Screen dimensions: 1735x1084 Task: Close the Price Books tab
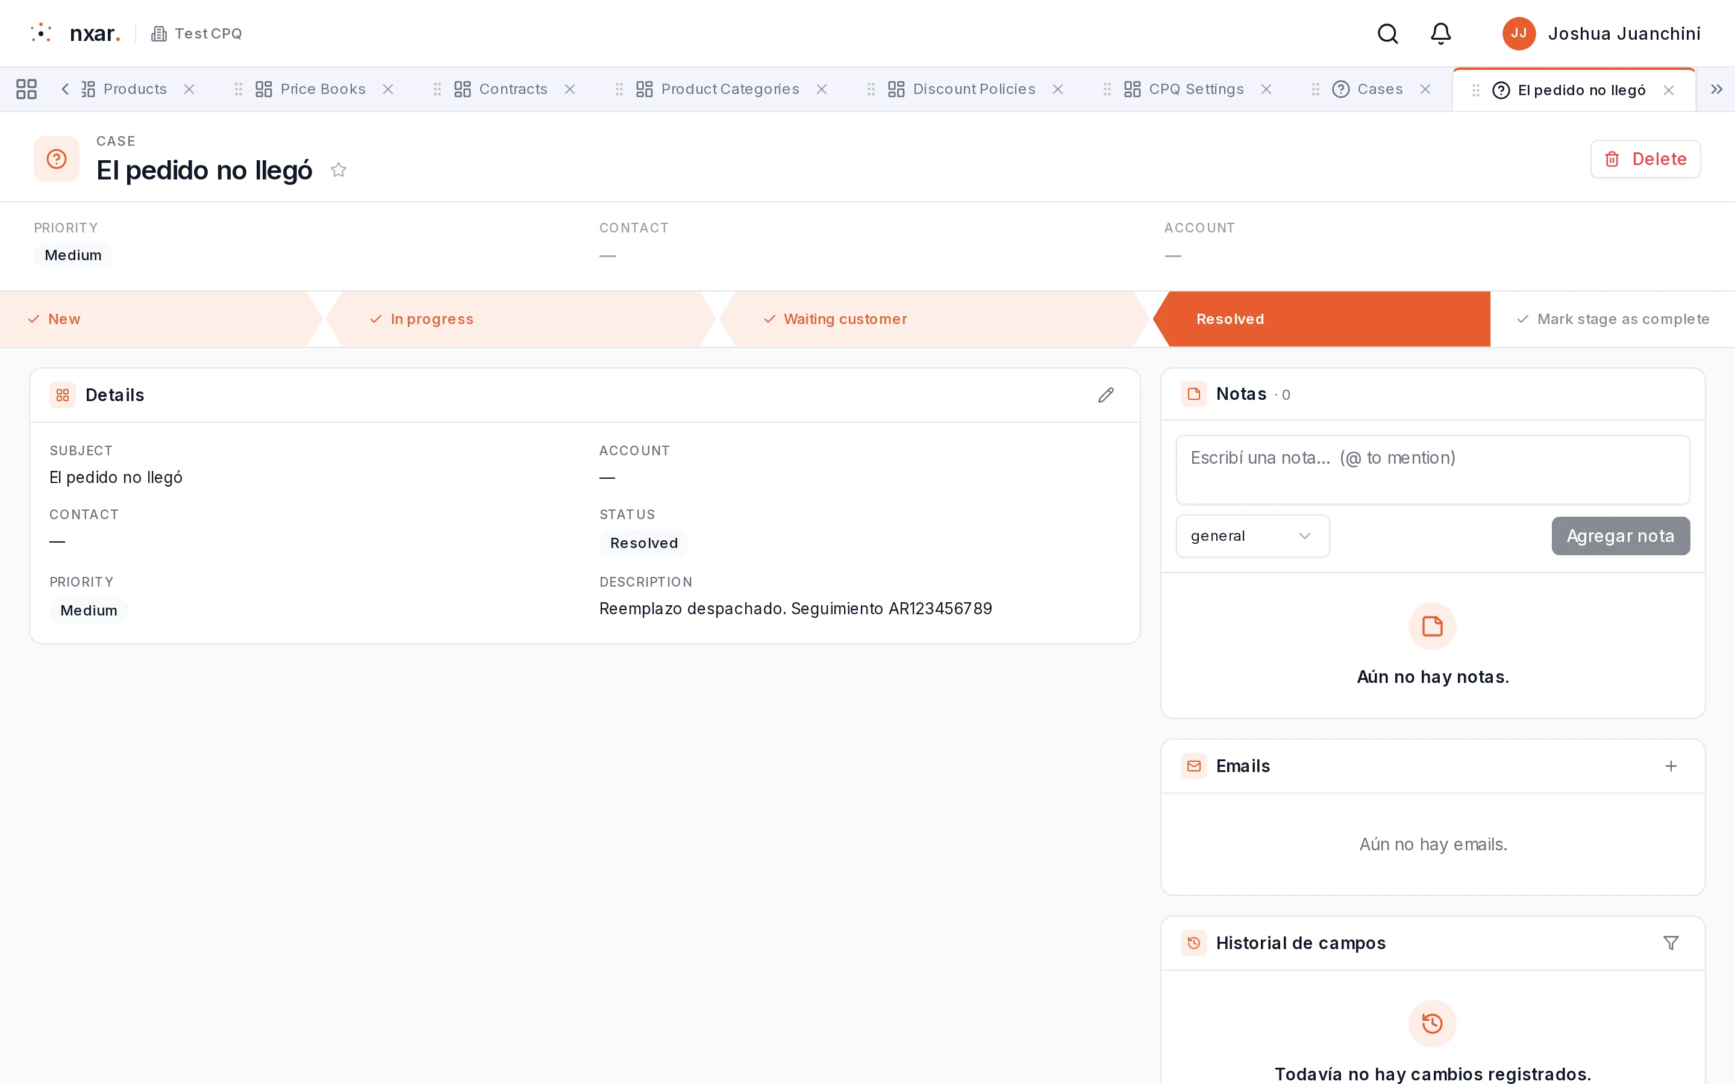coord(388,89)
